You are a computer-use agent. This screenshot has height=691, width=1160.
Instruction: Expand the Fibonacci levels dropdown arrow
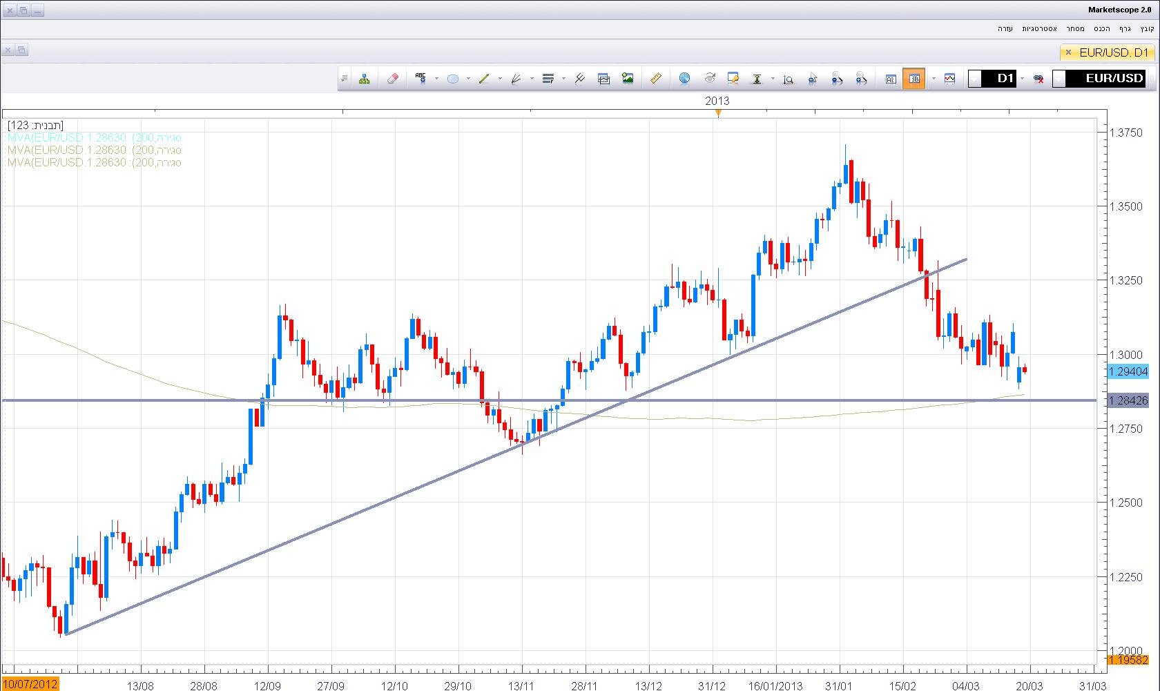point(563,79)
